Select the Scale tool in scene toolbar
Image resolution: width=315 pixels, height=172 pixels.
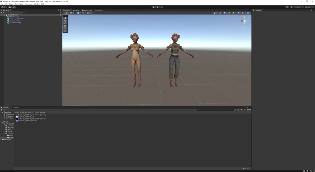[65, 26]
